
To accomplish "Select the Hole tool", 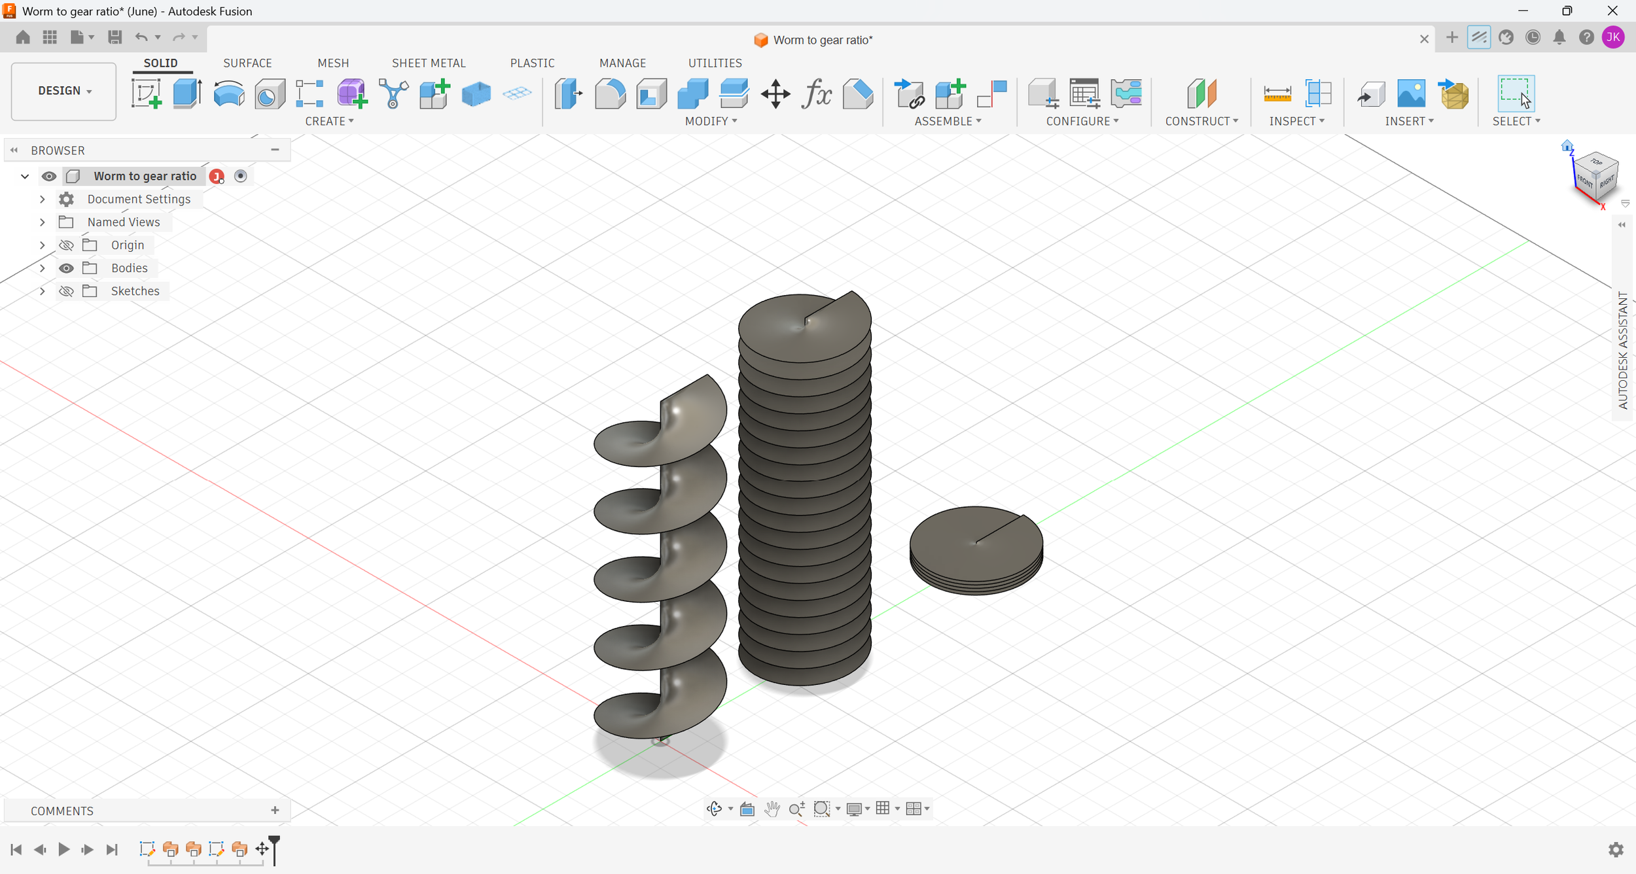I will pos(270,94).
